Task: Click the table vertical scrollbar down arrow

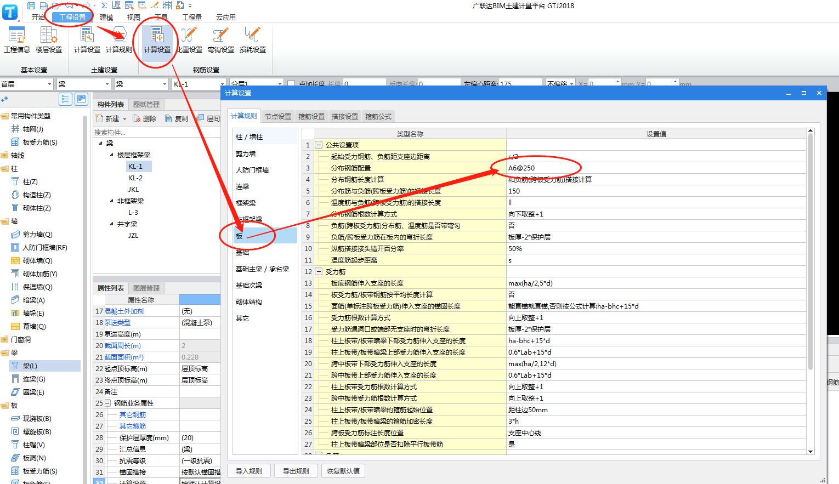Action: pos(810,451)
